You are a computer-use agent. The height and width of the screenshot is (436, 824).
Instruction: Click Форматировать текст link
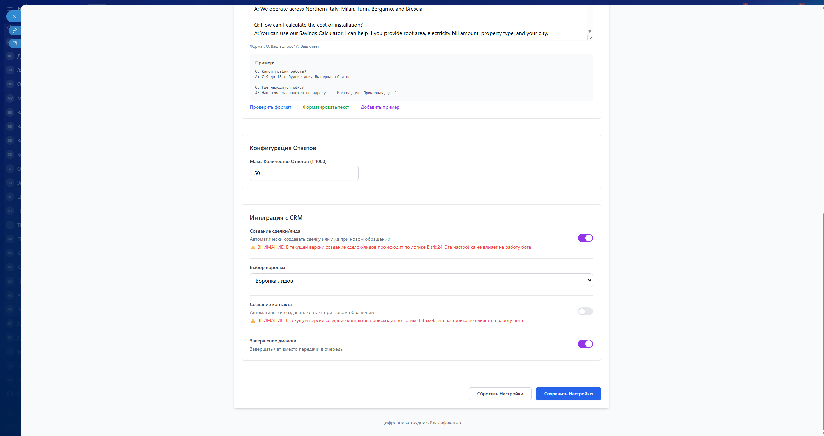click(x=325, y=107)
